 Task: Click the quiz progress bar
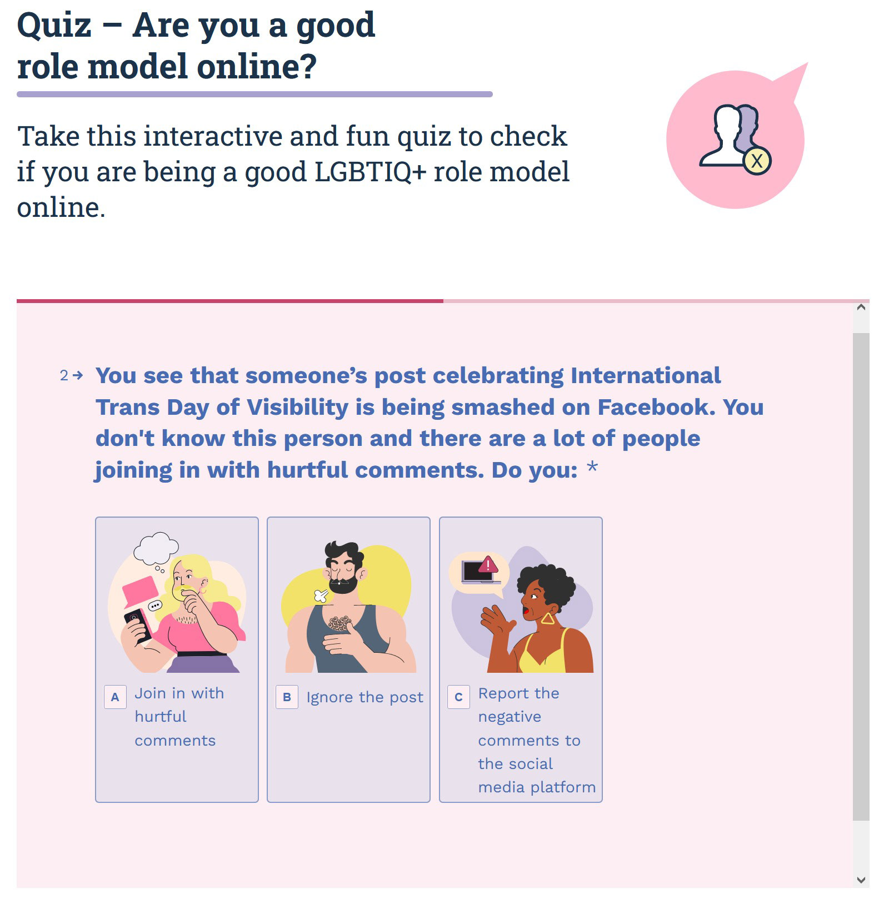tap(443, 301)
